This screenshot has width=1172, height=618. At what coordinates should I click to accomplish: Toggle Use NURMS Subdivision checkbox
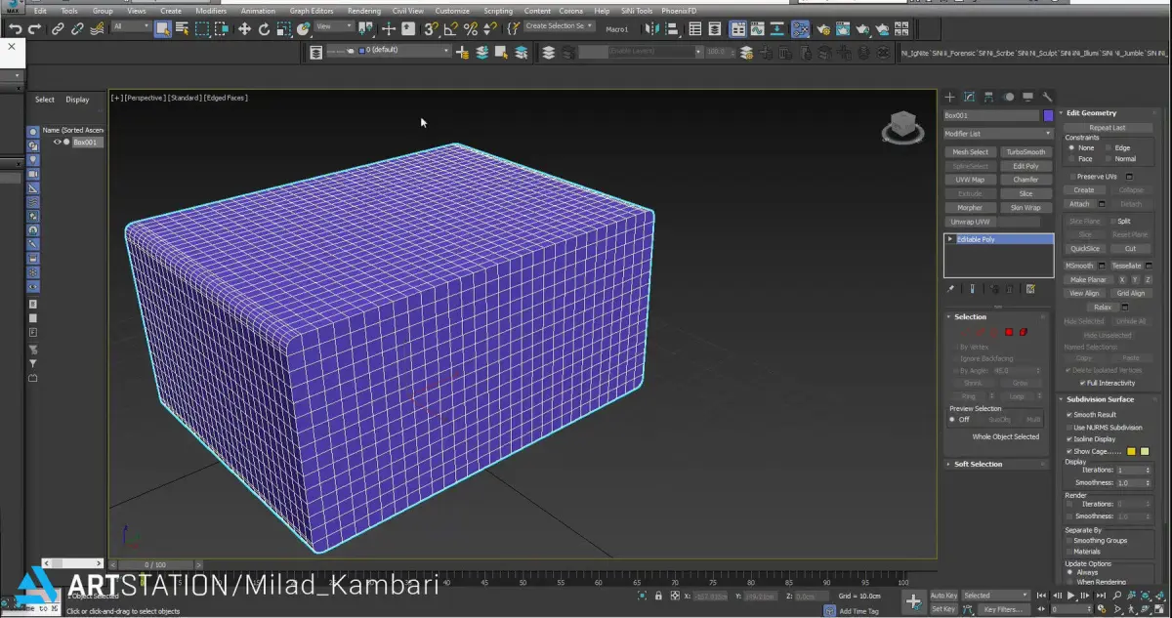[x=1069, y=427]
